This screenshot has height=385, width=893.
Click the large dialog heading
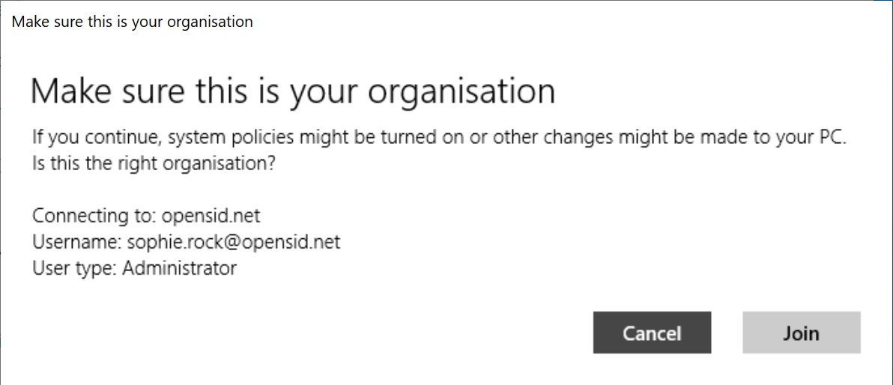(x=293, y=91)
